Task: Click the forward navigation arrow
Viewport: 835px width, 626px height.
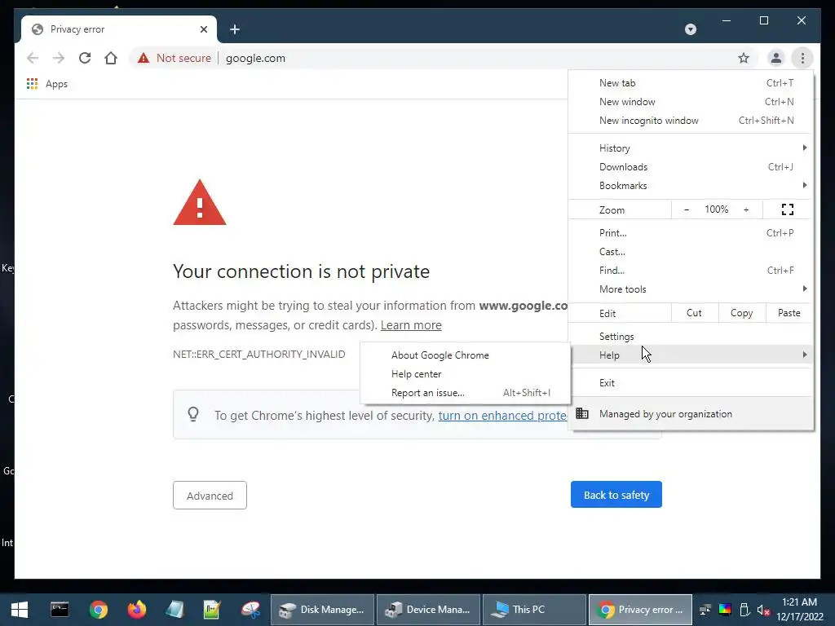Action: [59, 58]
